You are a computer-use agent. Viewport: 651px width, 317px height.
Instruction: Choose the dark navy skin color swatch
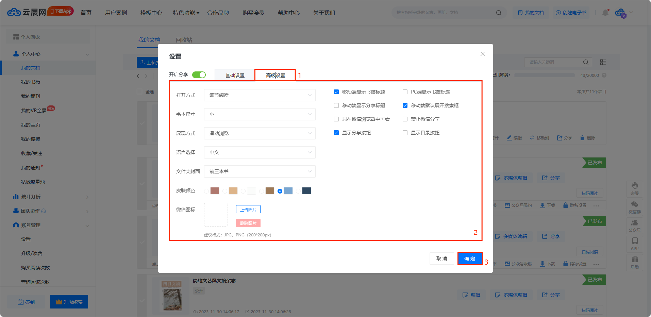tap(306, 191)
